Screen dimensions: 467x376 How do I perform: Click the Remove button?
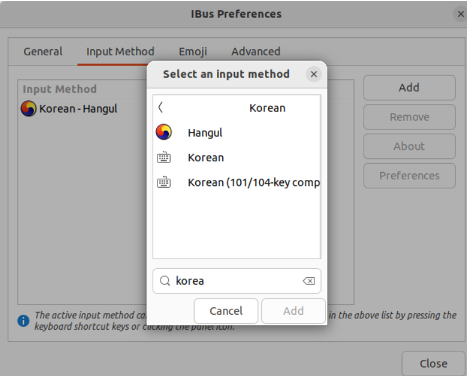tap(409, 117)
